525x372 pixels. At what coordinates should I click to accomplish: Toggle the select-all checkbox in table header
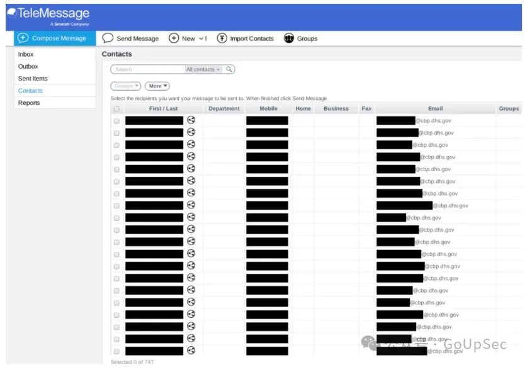tap(116, 109)
